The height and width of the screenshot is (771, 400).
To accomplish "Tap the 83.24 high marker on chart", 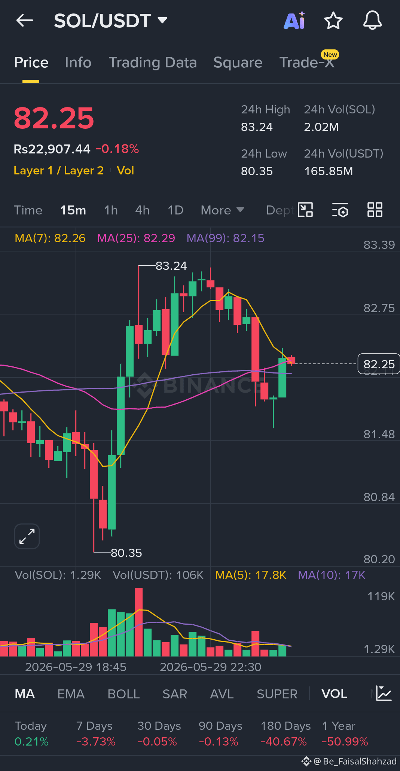I will [x=171, y=266].
